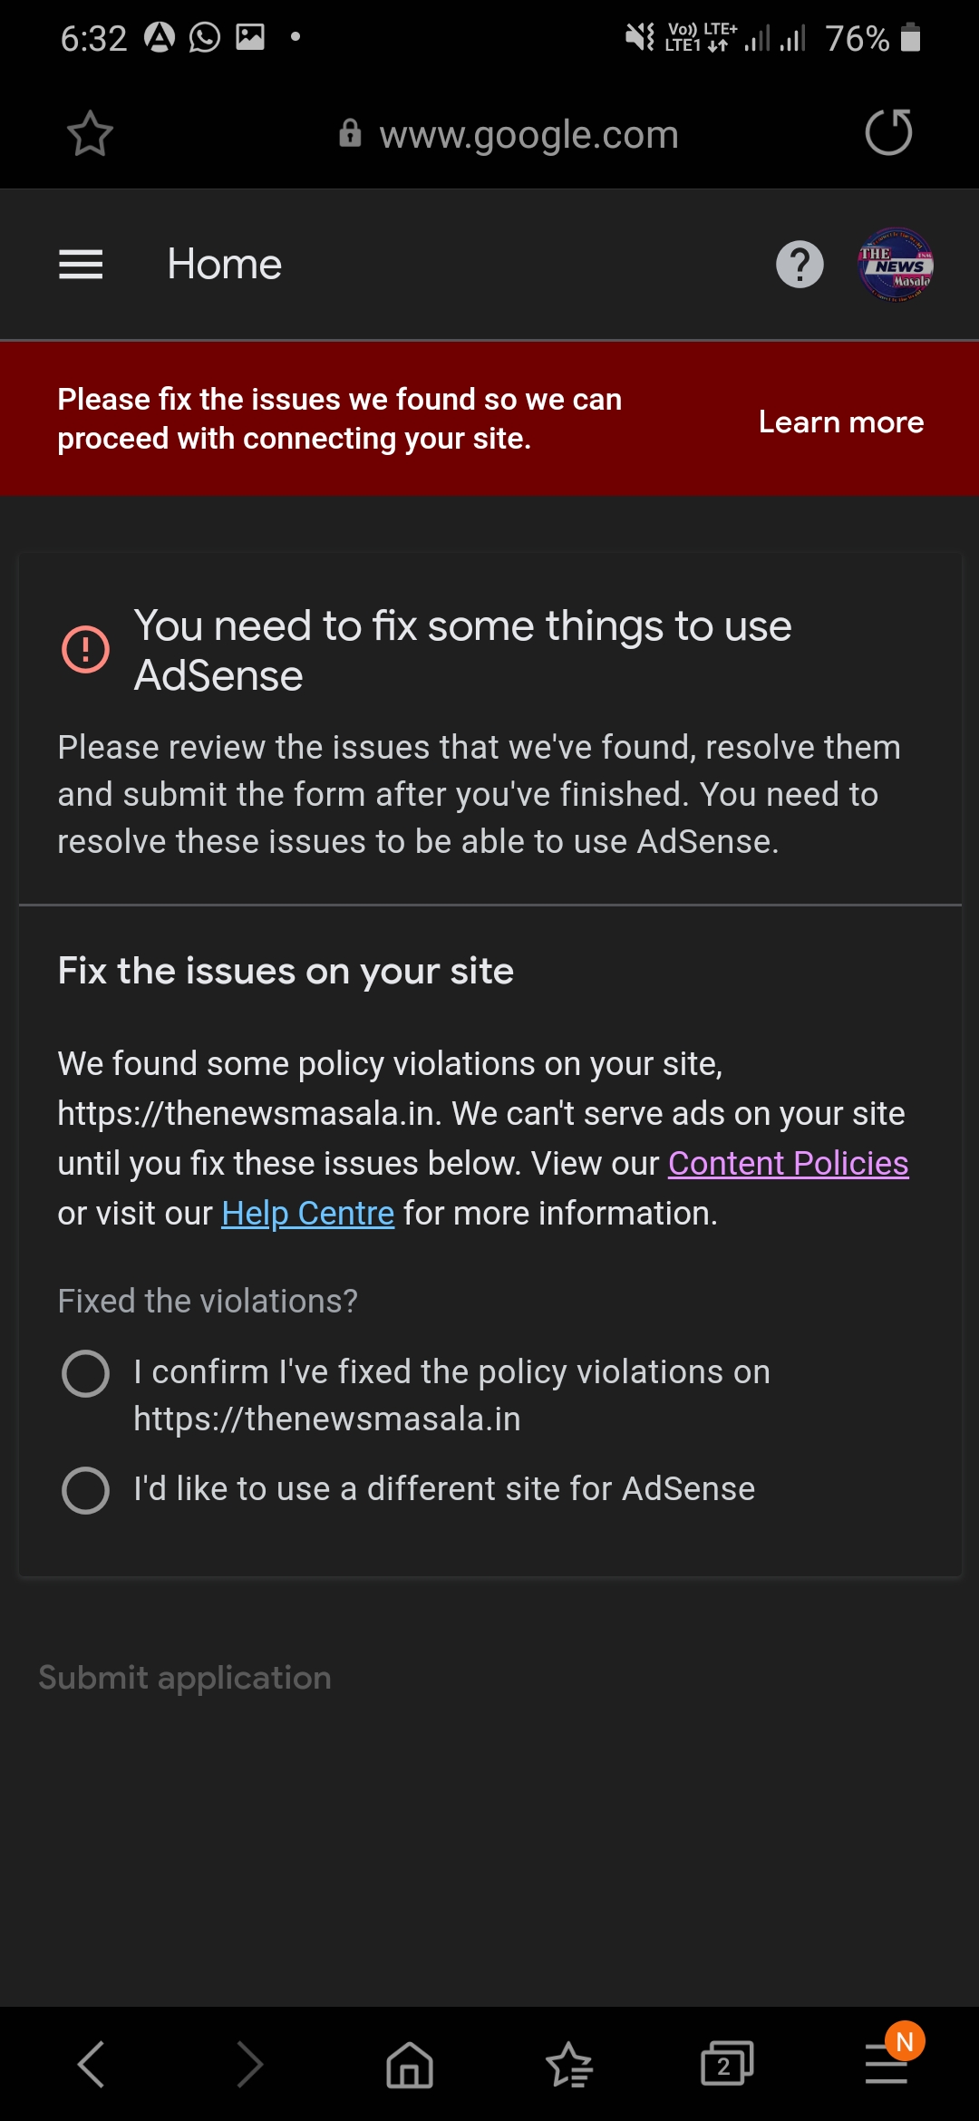Tap the www.google.com address bar
This screenshot has width=979, height=2121.
[528, 135]
